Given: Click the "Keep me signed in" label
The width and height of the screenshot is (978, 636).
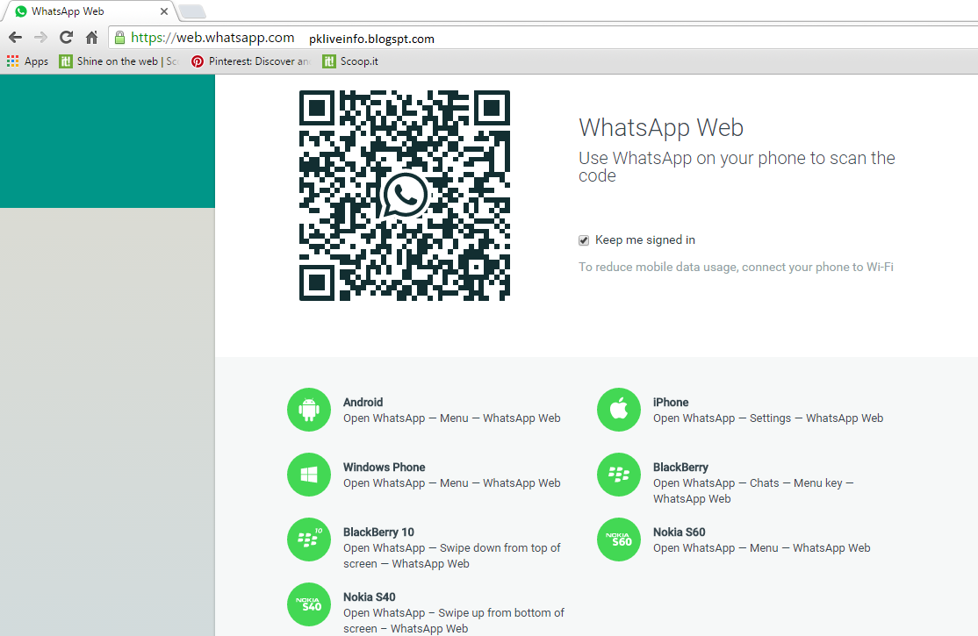Looking at the screenshot, I should tap(645, 240).
